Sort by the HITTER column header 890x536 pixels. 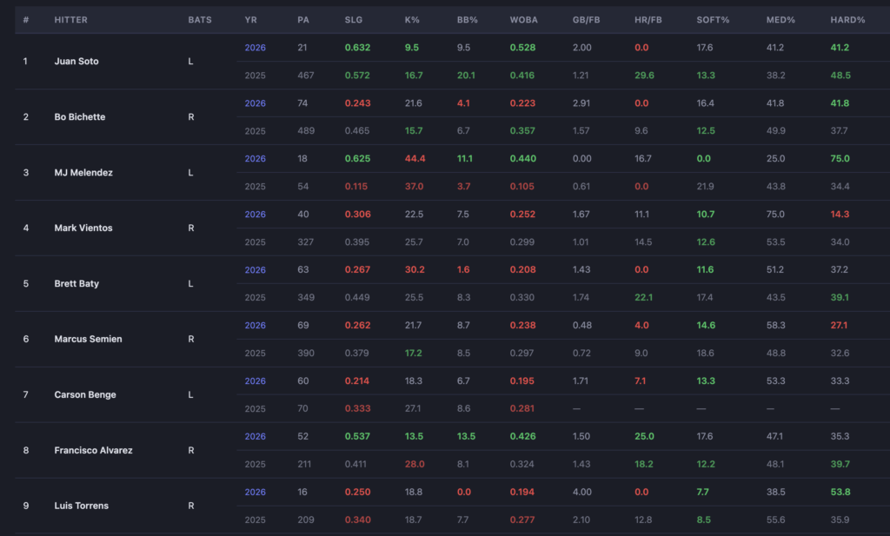[x=70, y=20]
